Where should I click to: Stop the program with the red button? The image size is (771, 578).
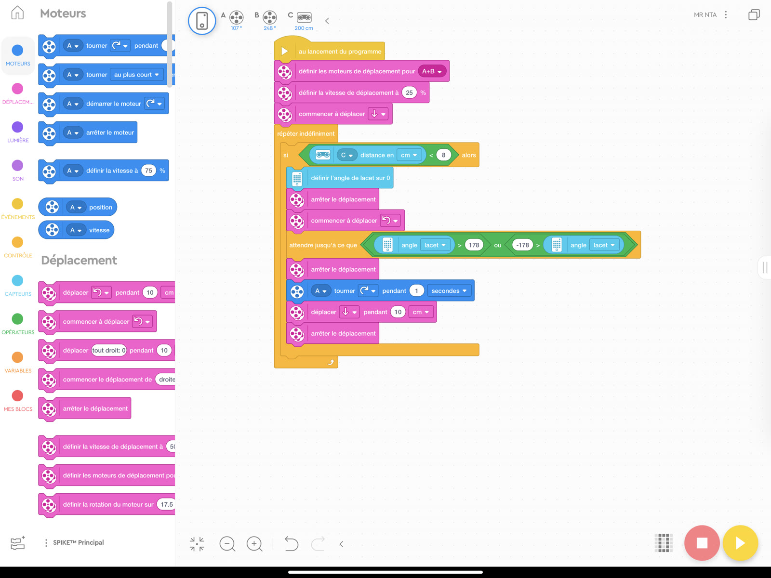(702, 543)
